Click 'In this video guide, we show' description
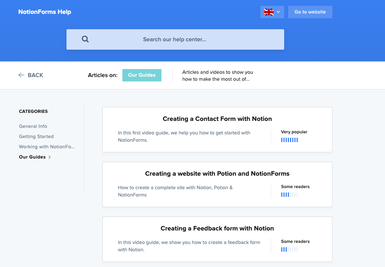 coord(189,246)
